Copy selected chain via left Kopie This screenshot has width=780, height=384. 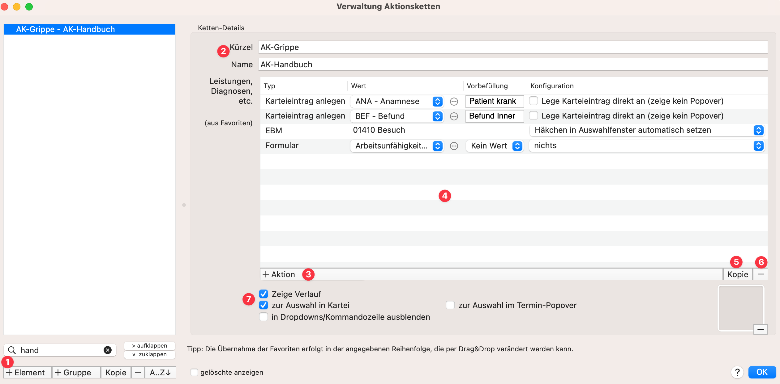tap(116, 372)
